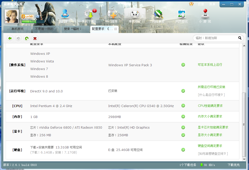The width and height of the screenshot is (249, 170).
Task: Click the Intel(R) HD Graphics text
Action: (129, 127)
